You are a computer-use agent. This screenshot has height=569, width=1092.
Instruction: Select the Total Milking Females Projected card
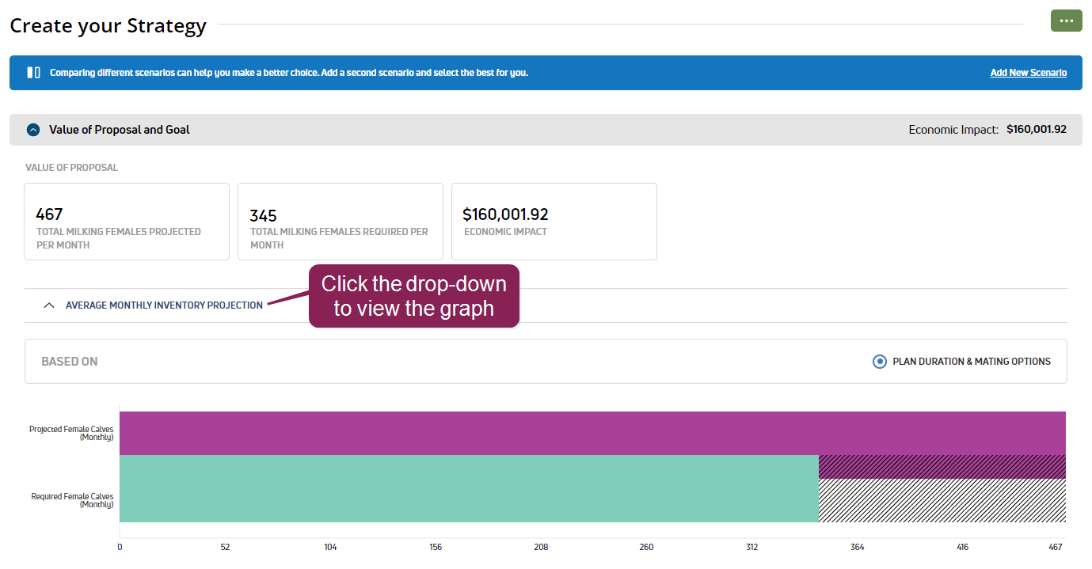127,222
